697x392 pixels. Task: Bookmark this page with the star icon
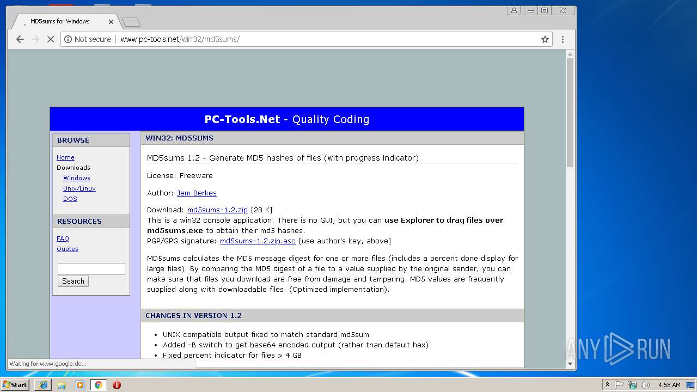click(545, 39)
